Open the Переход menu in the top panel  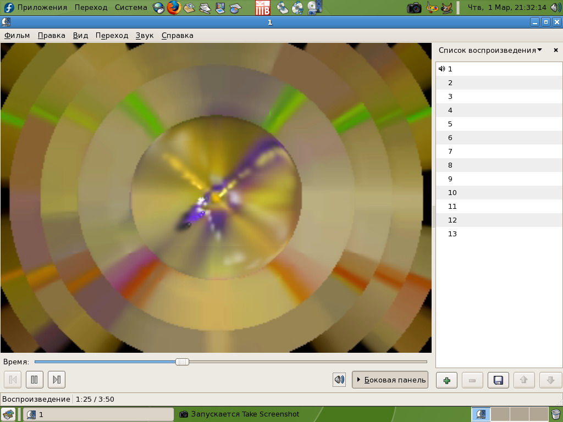coord(91,7)
